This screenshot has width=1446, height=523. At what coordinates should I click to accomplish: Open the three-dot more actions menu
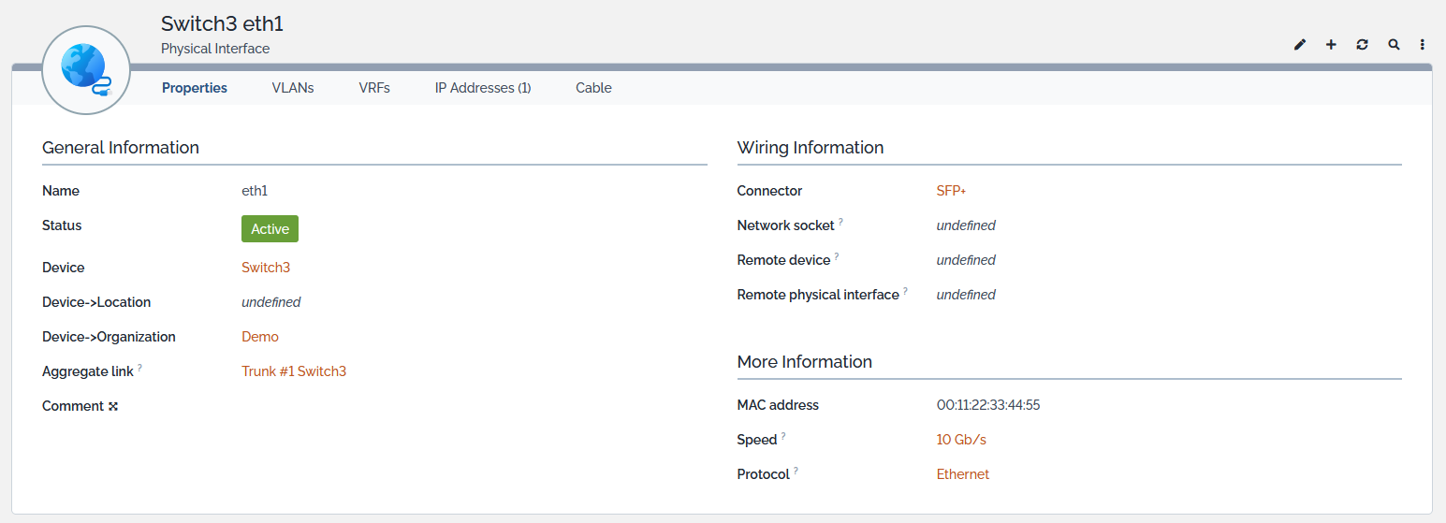1423,45
